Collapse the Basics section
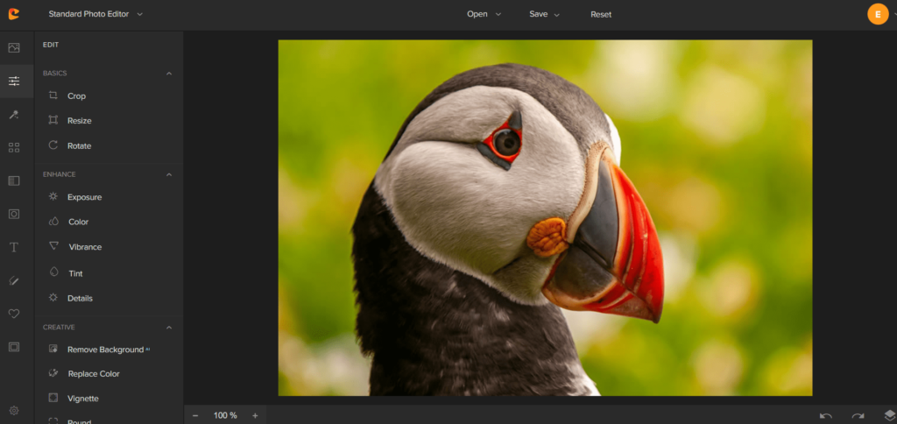 tap(169, 74)
